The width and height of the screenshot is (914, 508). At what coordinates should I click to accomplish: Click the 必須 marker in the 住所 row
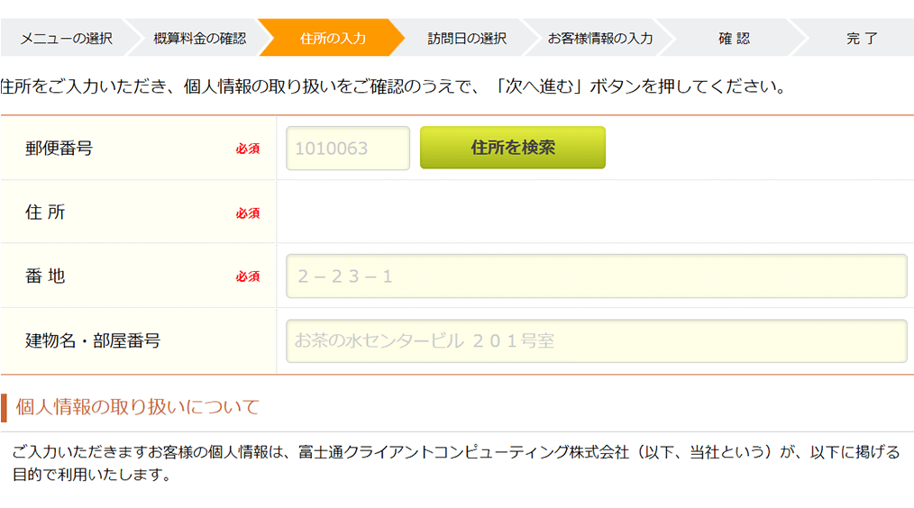[248, 213]
